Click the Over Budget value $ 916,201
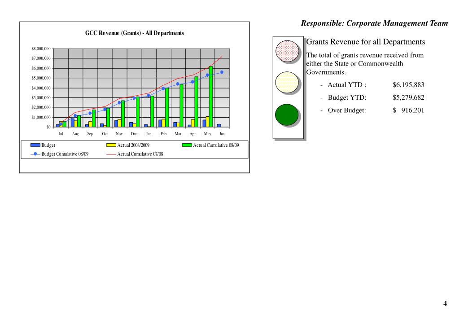This screenshot has height=318, width=459. coord(408,110)
